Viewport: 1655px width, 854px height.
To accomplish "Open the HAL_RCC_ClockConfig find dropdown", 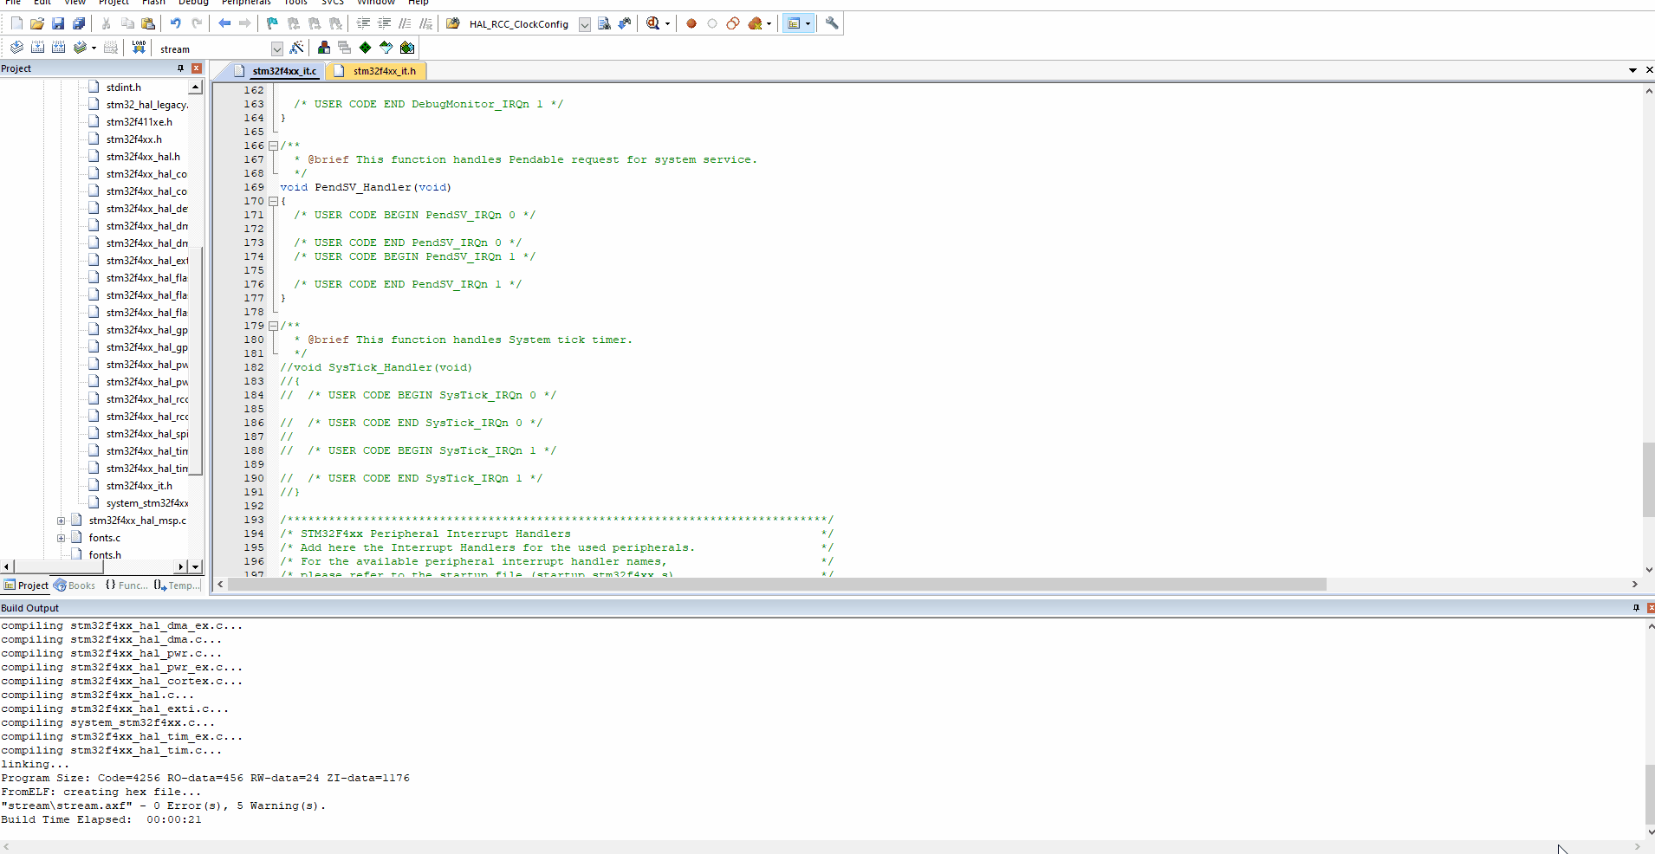I will [x=585, y=24].
